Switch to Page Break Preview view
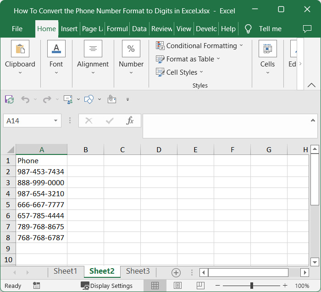The image size is (321, 292). coord(199,286)
